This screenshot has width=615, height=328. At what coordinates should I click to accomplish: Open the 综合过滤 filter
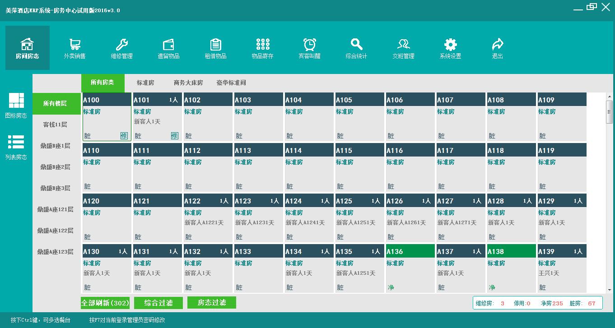pos(158,303)
